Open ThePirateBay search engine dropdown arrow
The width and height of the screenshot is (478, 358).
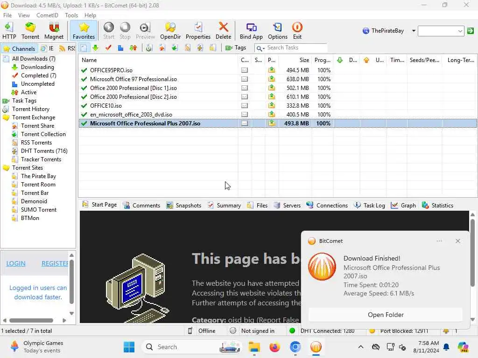click(x=414, y=31)
